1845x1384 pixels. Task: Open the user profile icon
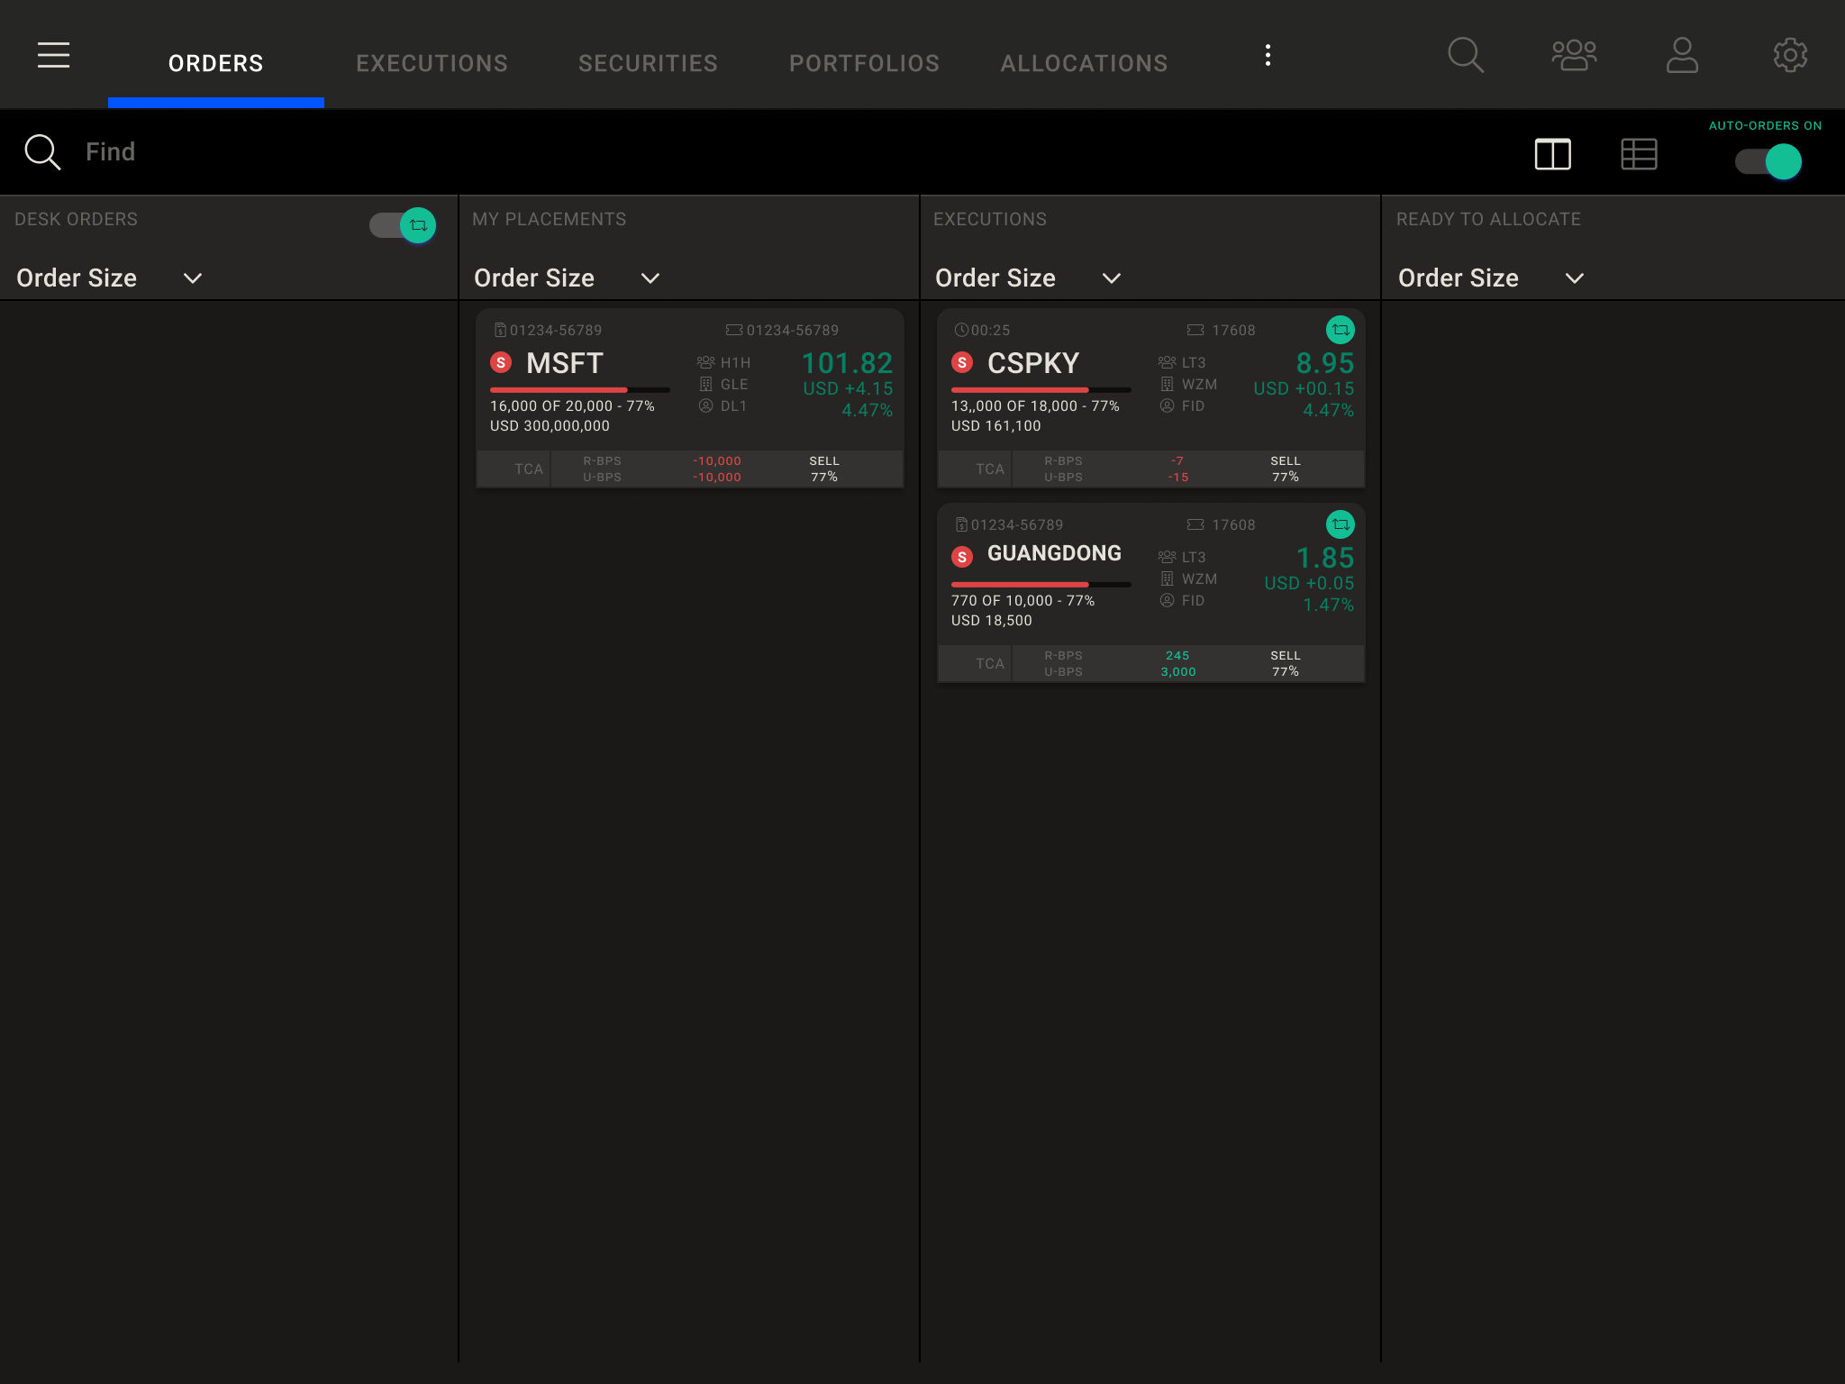(1681, 55)
